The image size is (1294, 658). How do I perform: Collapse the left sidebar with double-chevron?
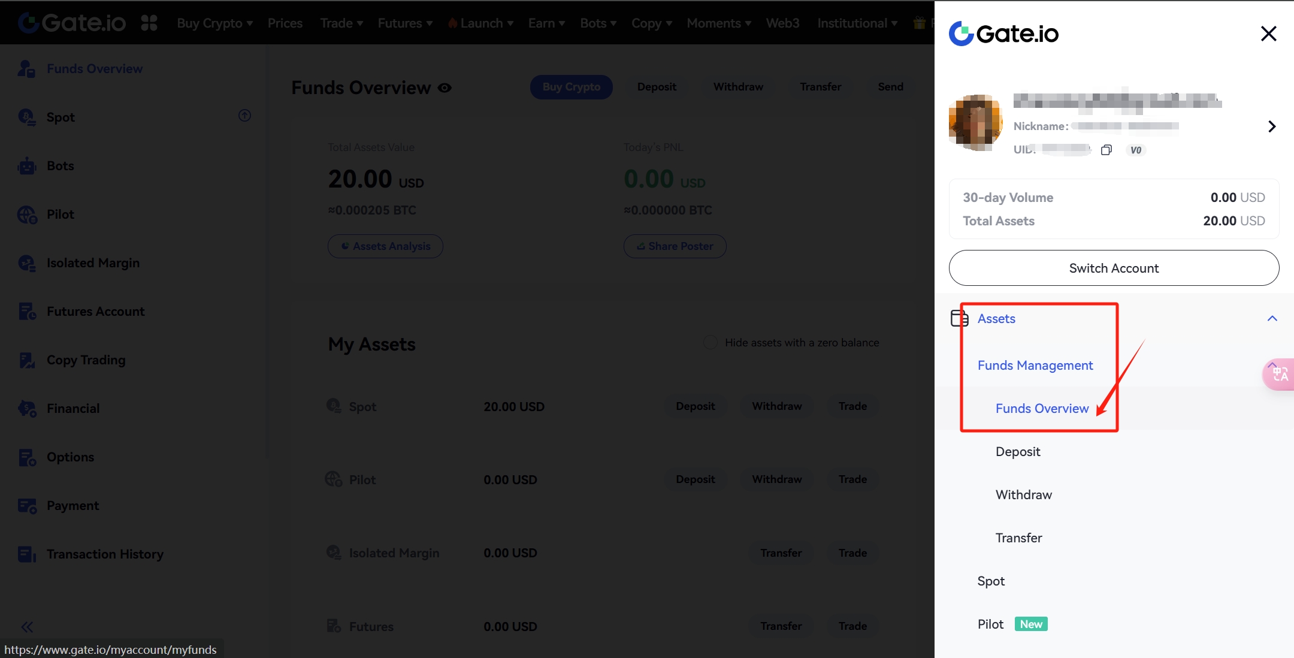[x=27, y=627]
